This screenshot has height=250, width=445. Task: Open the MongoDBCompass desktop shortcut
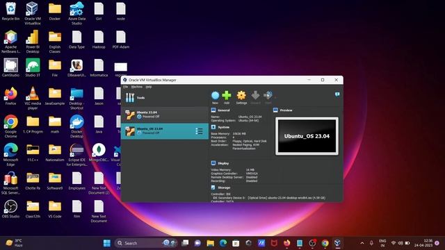[x=99, y=153]
